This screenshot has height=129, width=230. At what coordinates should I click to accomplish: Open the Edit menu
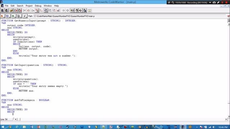point(13,6)
